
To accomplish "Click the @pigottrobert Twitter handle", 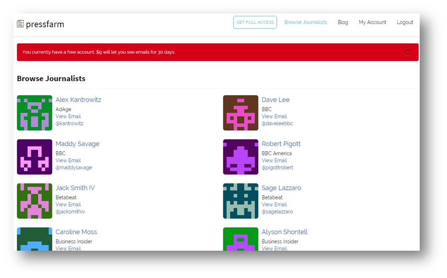I will point(277,168).
